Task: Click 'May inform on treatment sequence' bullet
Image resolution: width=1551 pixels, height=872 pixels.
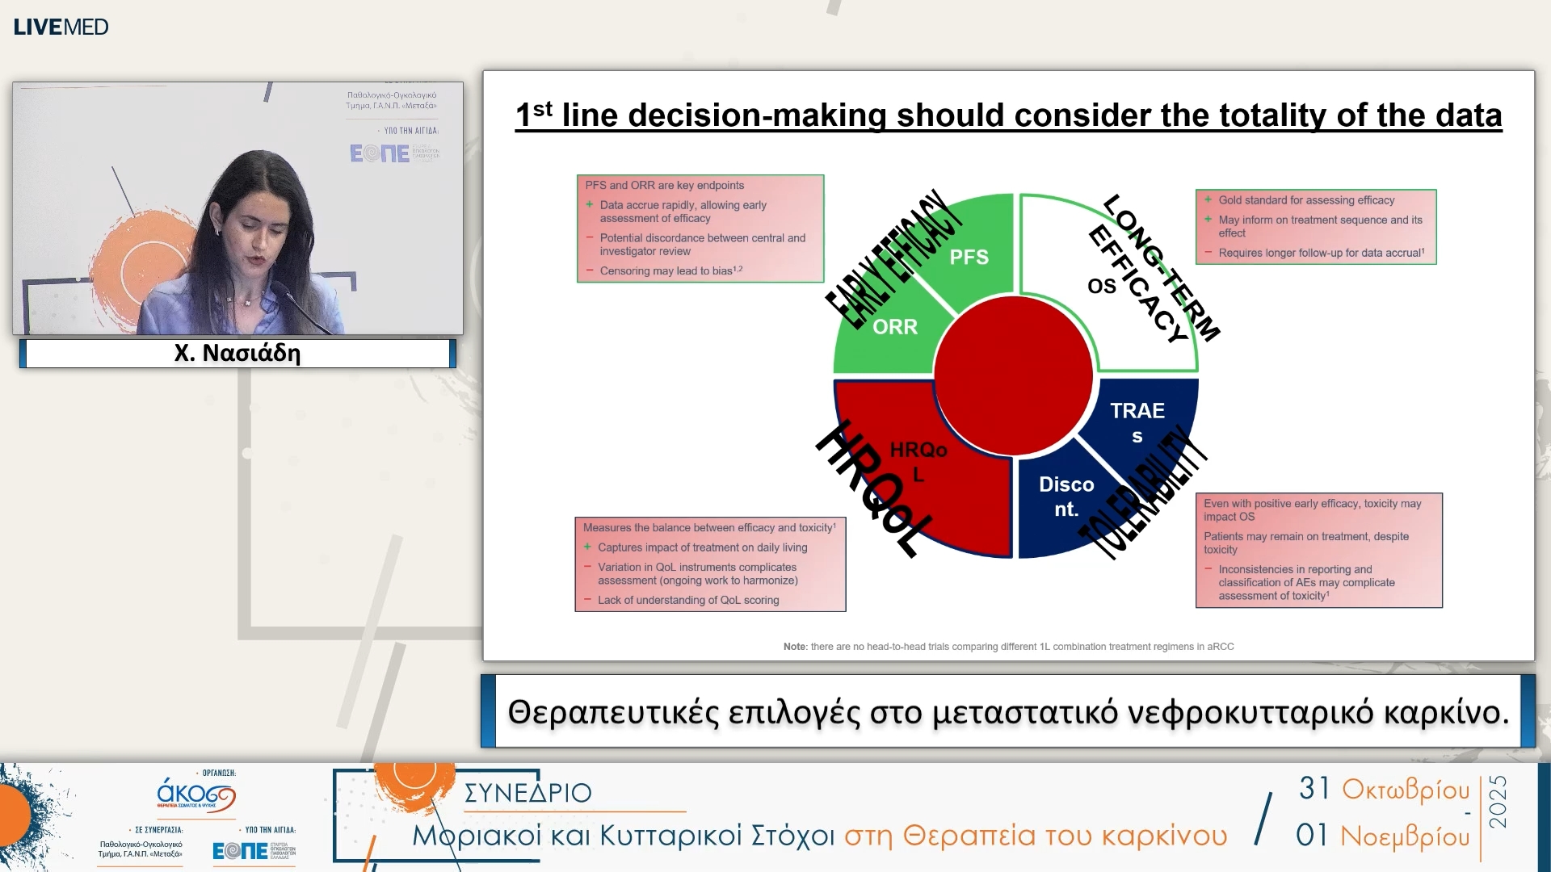Action: tap(1320, 226)
